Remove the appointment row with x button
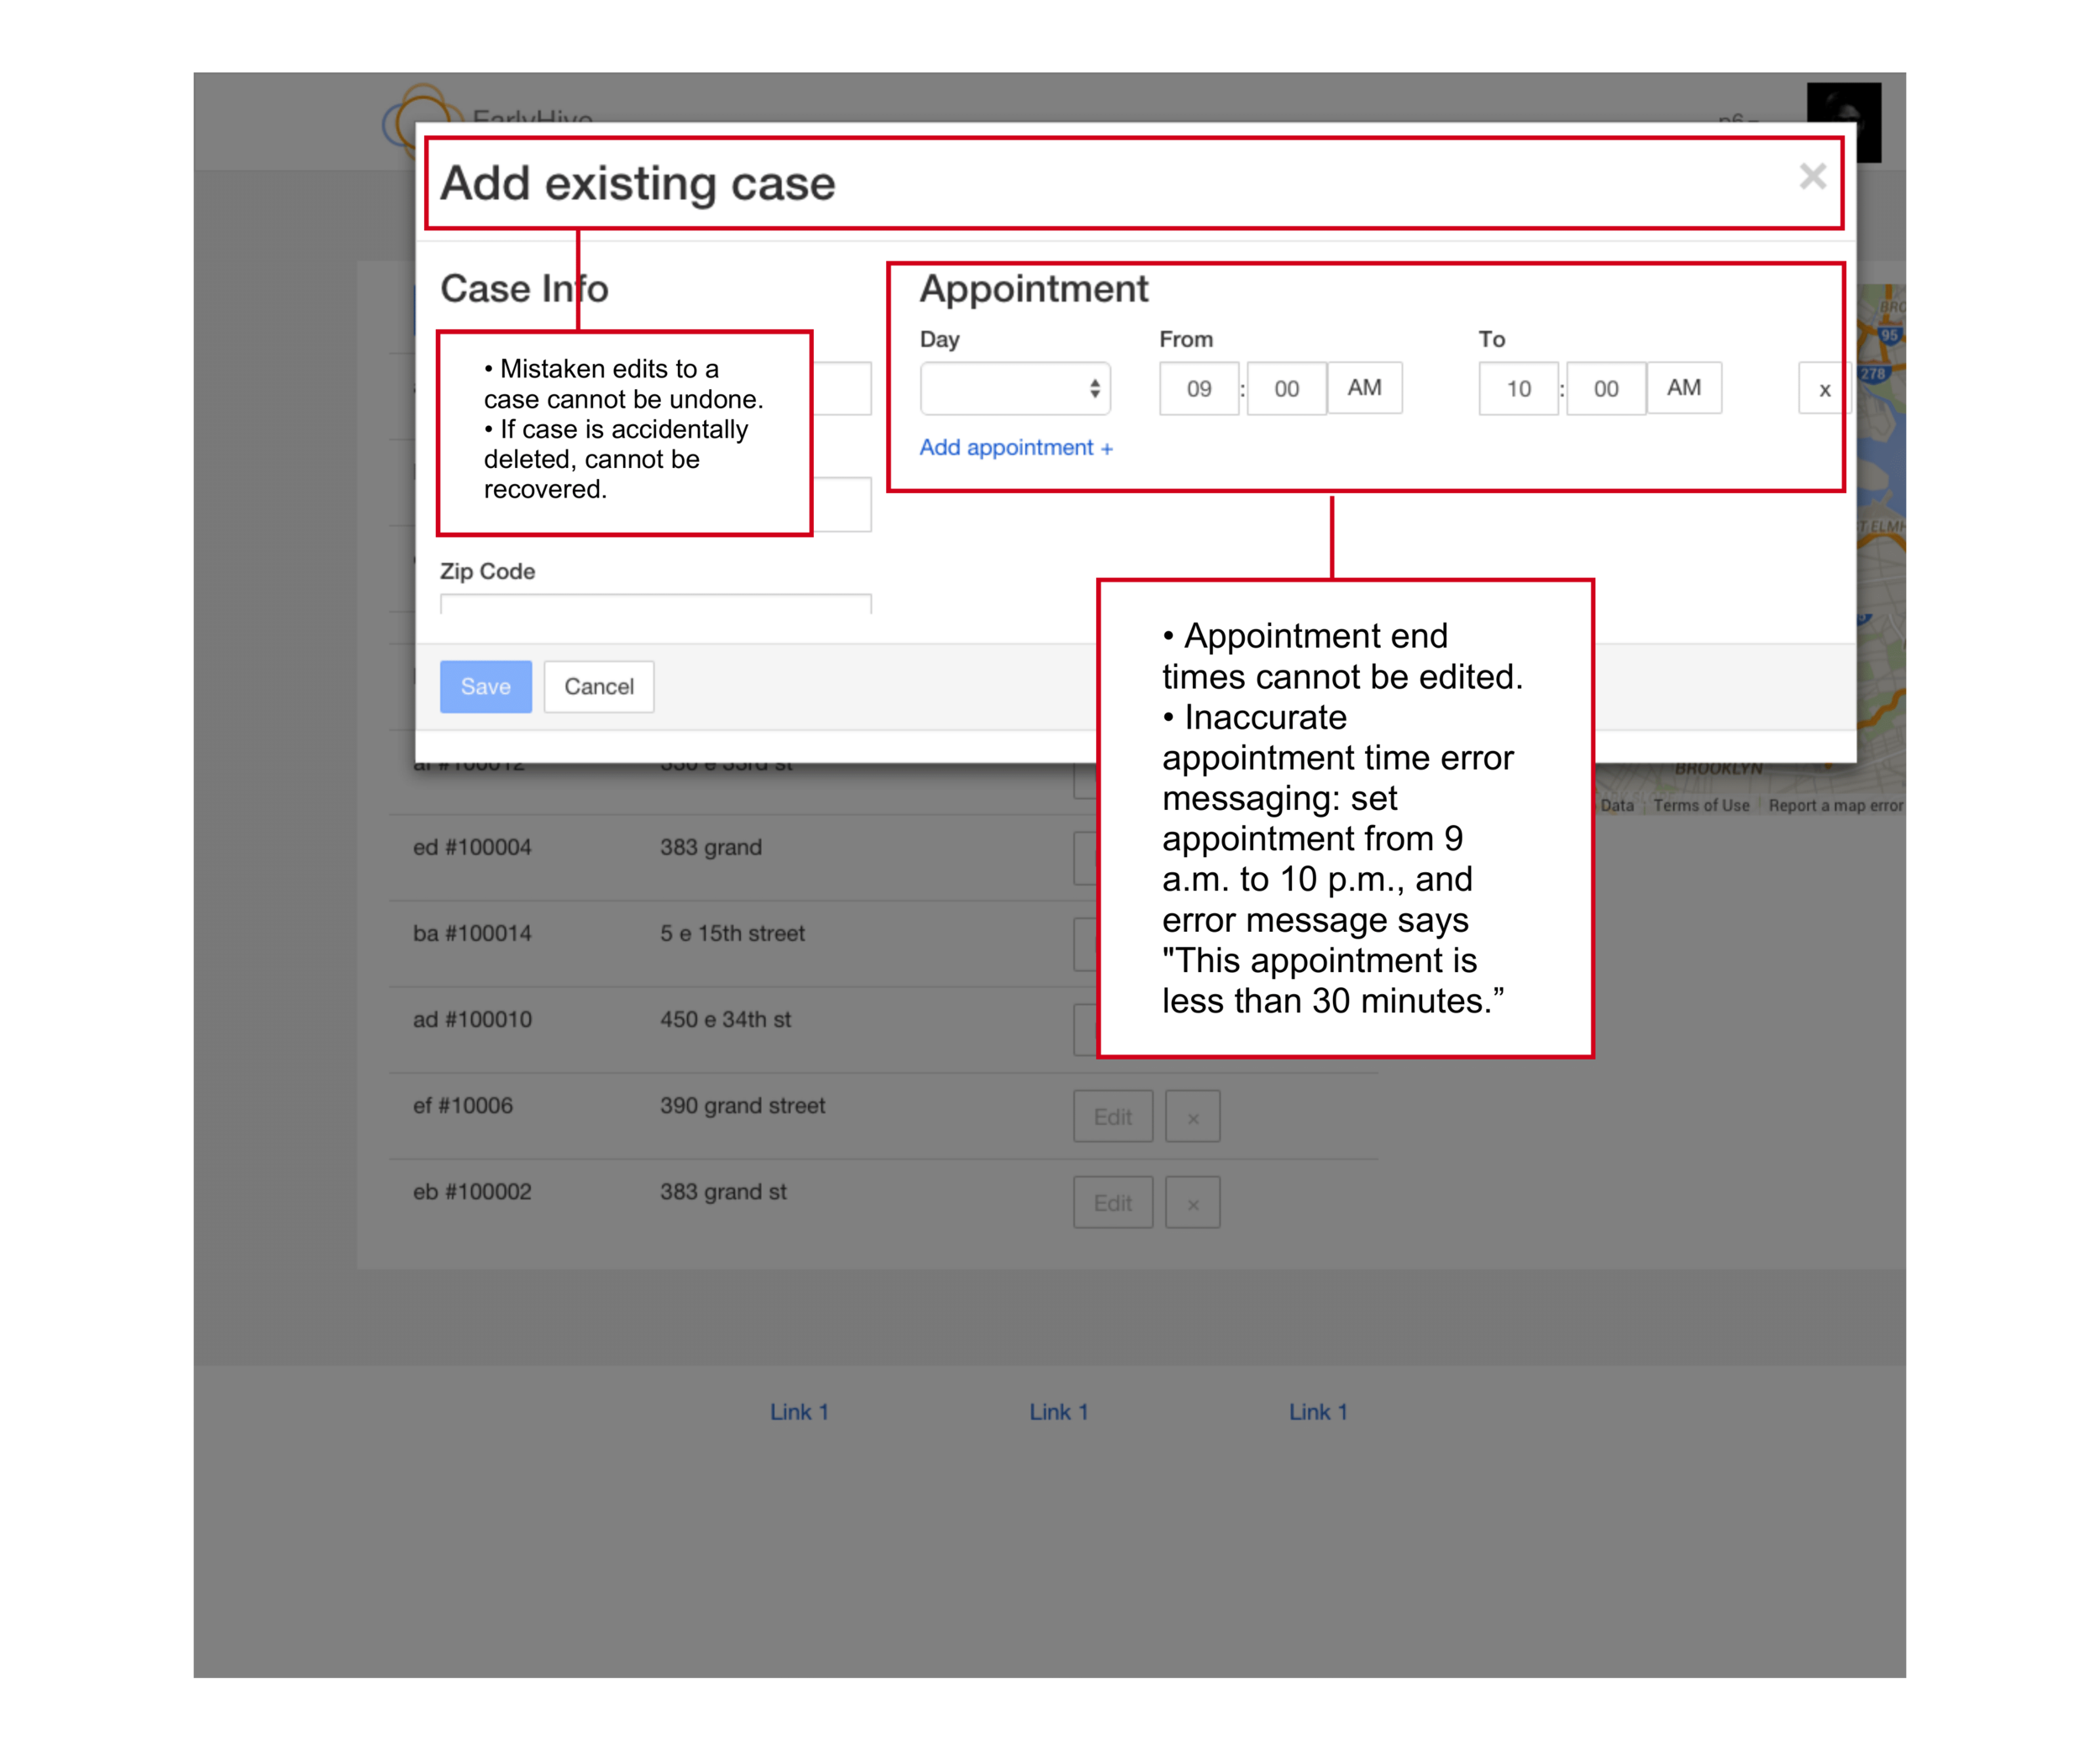Screen dimensions: 2100x1751 click(1824, 389)
